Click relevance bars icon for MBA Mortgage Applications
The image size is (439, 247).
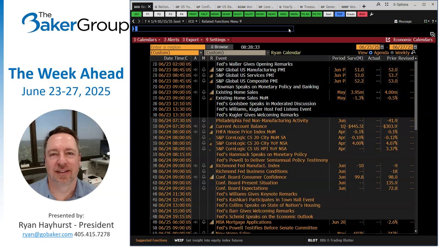coord(211,222)
